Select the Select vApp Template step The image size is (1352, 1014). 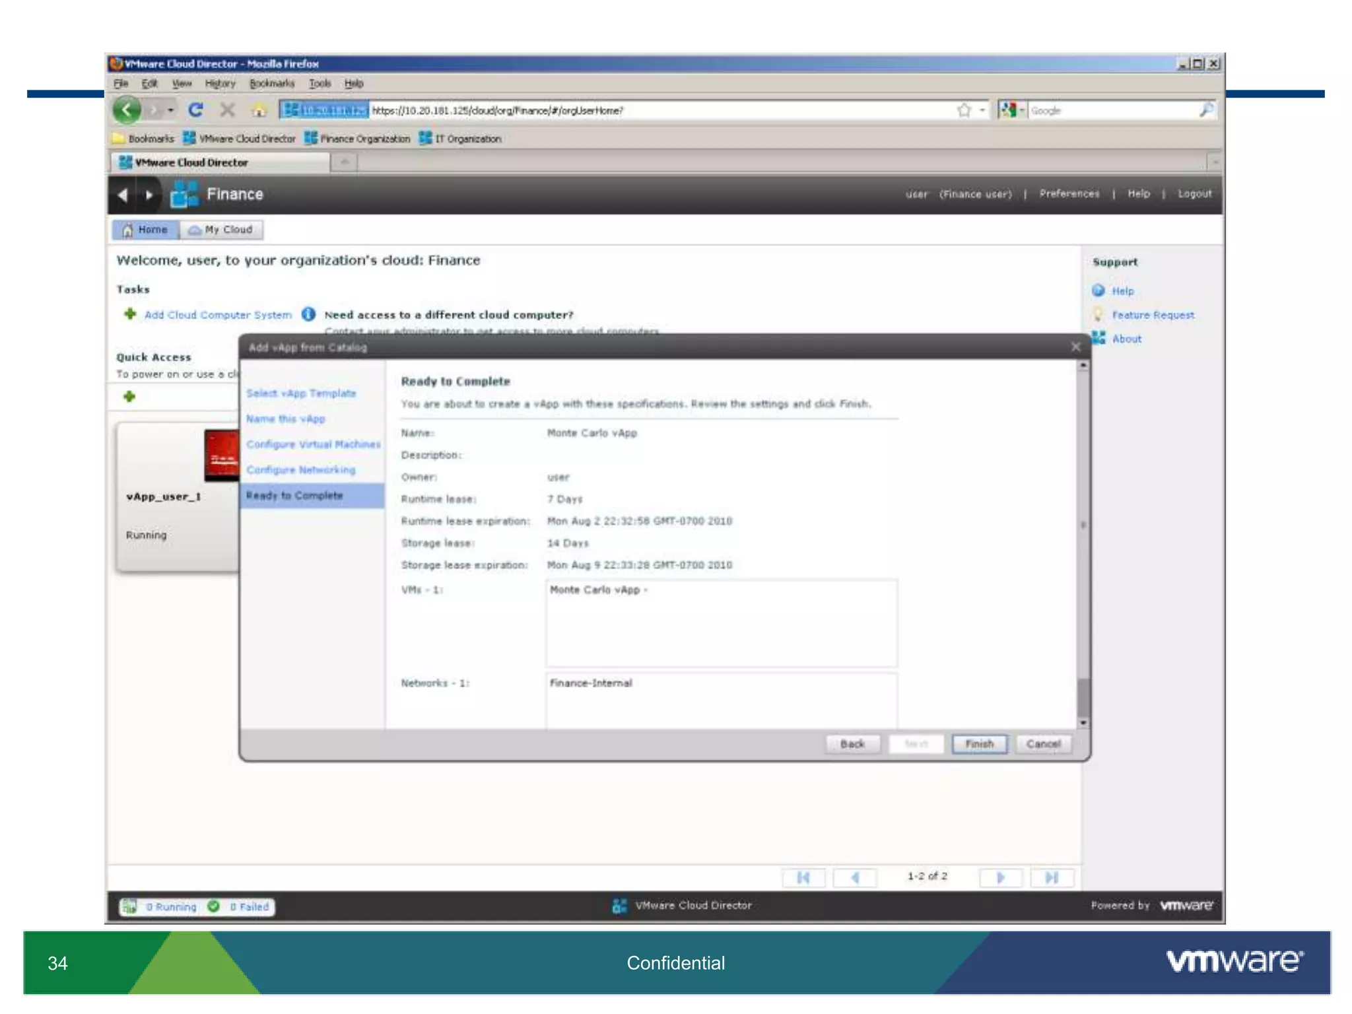click(x=301, y=393)
